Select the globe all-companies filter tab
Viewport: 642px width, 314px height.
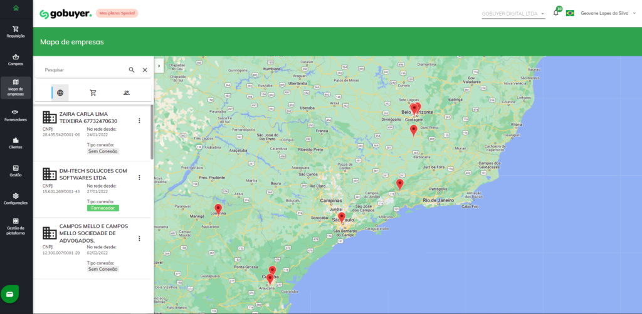pos(60,93)
